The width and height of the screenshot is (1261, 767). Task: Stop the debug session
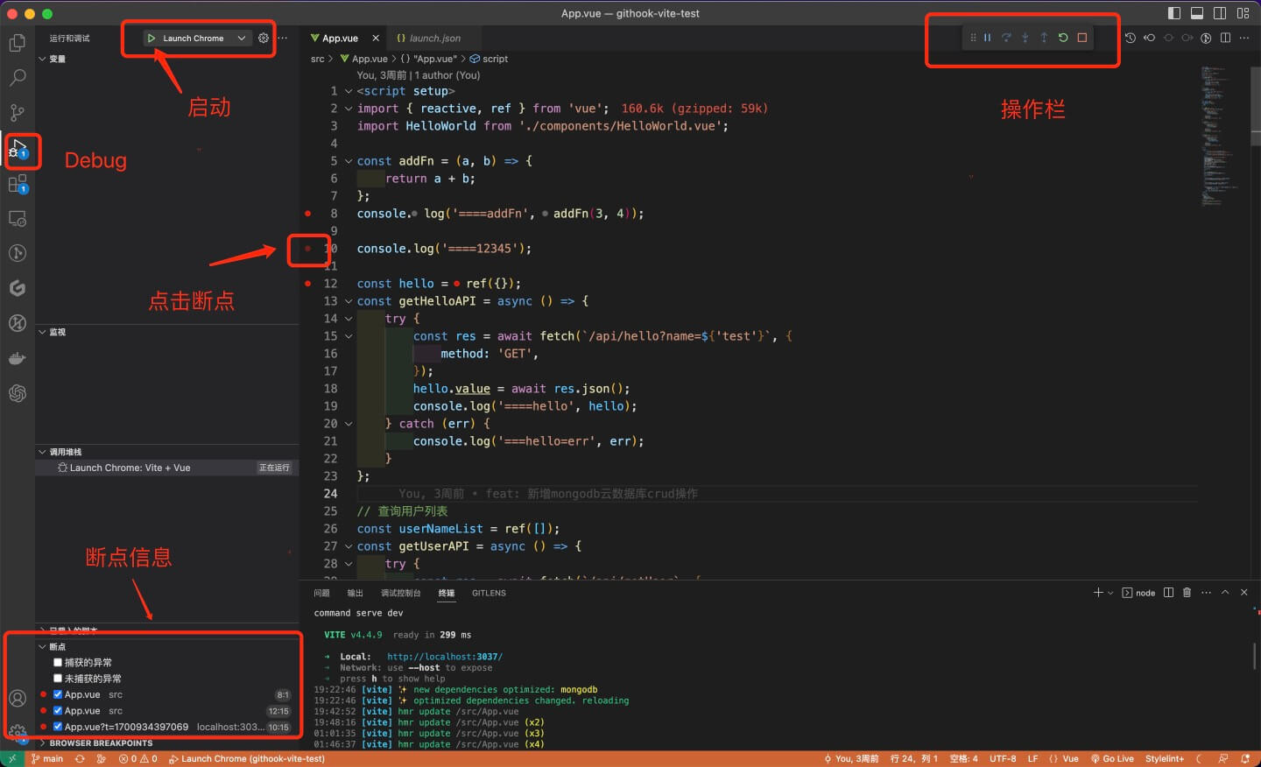point(1082,38)
